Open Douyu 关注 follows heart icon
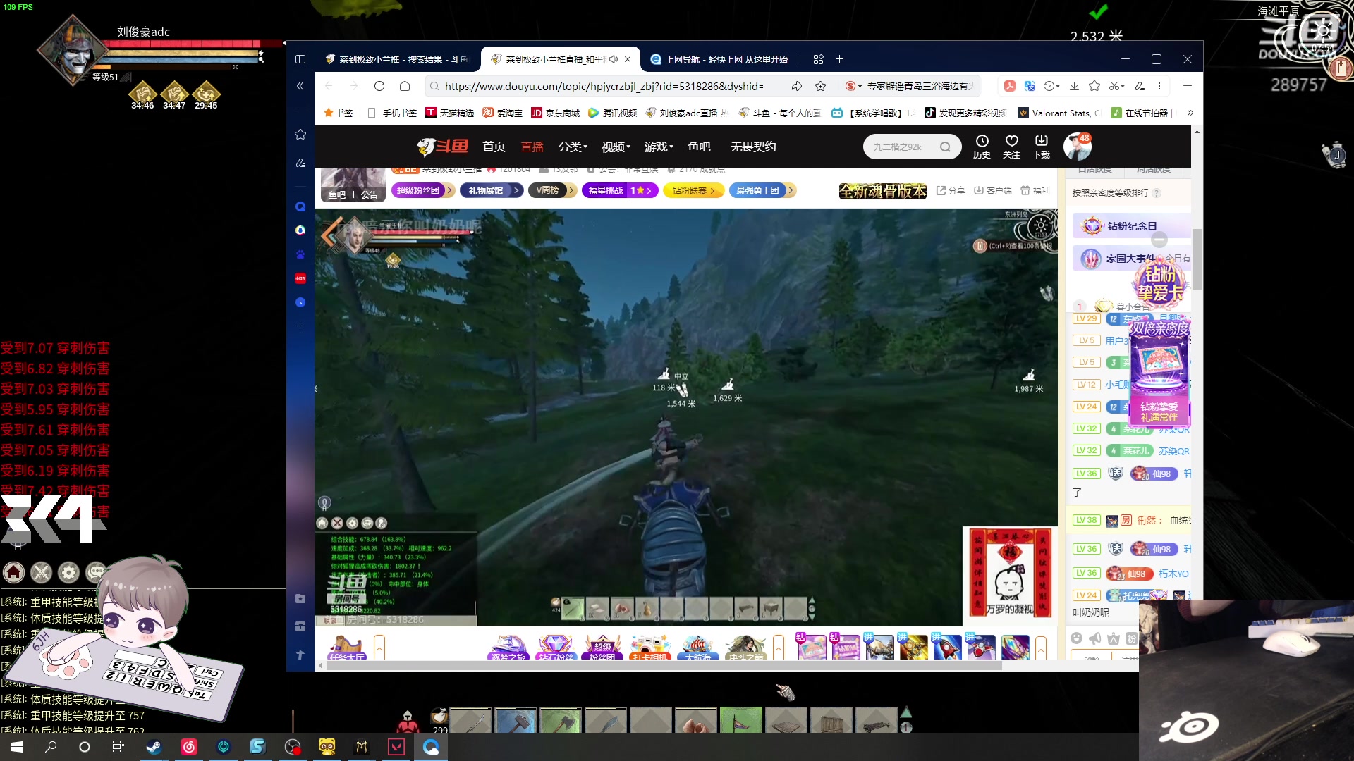The height and width of the screenshot is (761, 1354). tap(1012, 147)
